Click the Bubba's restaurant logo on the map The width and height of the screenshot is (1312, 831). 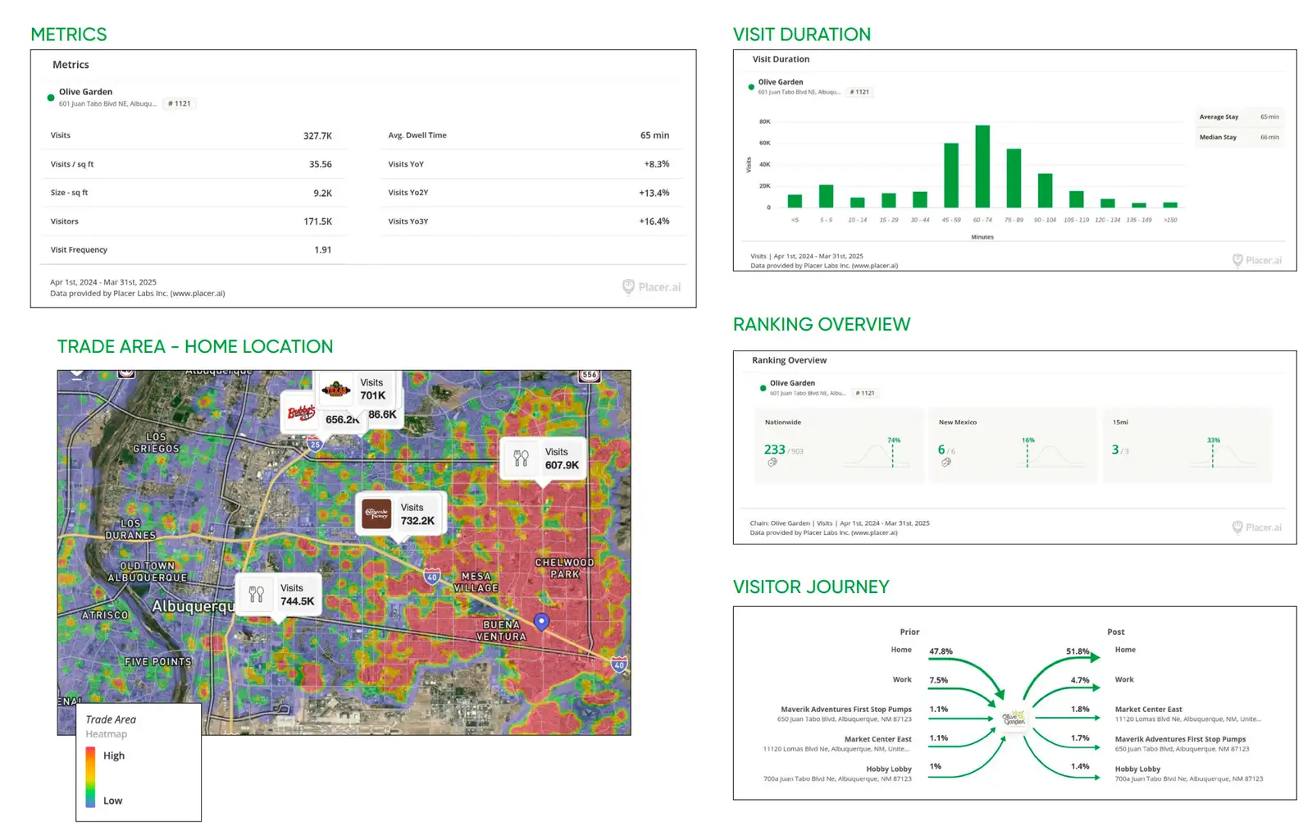coord(301,413)
